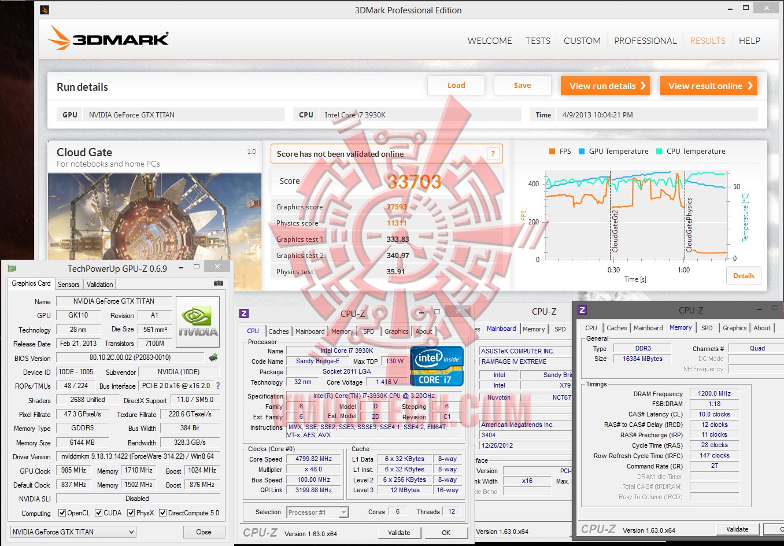This screenshot has width=784, height=546.
Task: Click the View run details button
Action: click(605, 86)
